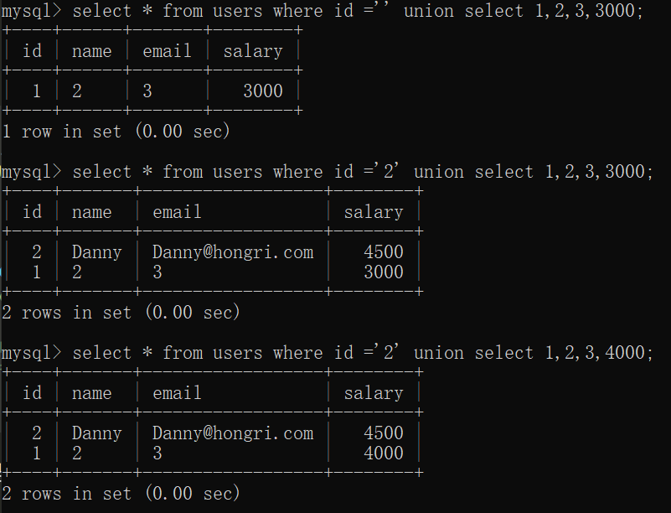Click salary 4000 in third result table
671x513 pixels.
(x=384, y=453)
